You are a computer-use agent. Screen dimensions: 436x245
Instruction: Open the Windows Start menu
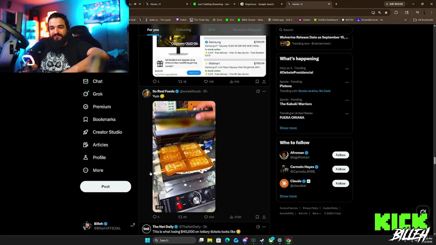click(x=147, y=240)
